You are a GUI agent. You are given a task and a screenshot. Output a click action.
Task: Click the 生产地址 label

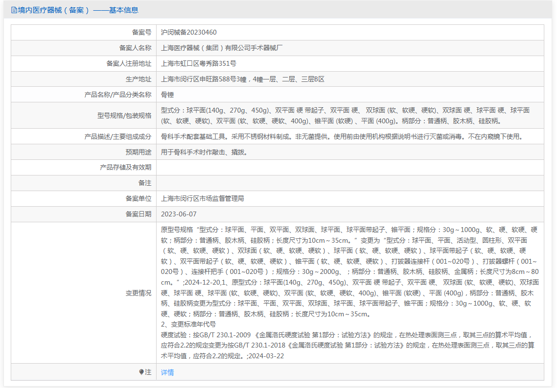click(139, 79)
